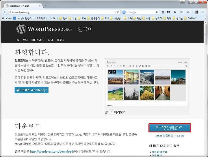Click the add-on icon beside the menu button
This screenshot has width=208, height=157.
coord(197,12)
